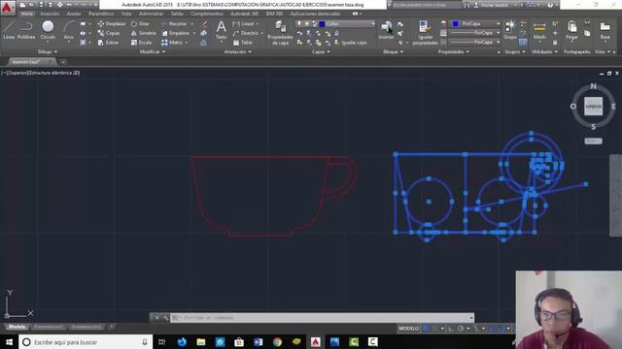Image resolution: width=622 pixels, height=349 pixels.
Task: Click Igualar capa tool
Action: point(351,43)
